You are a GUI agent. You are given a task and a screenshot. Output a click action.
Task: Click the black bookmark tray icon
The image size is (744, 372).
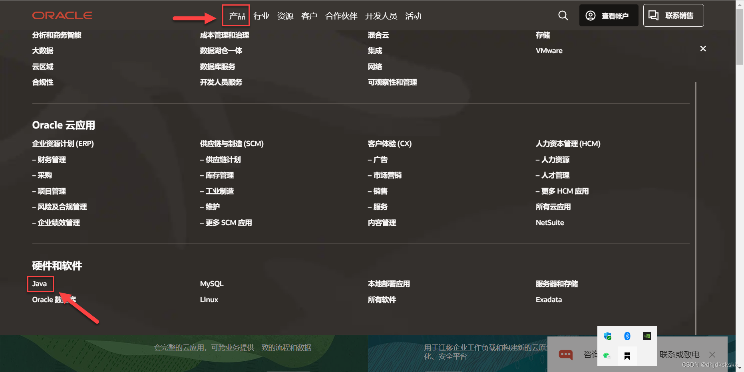point(627,356)
